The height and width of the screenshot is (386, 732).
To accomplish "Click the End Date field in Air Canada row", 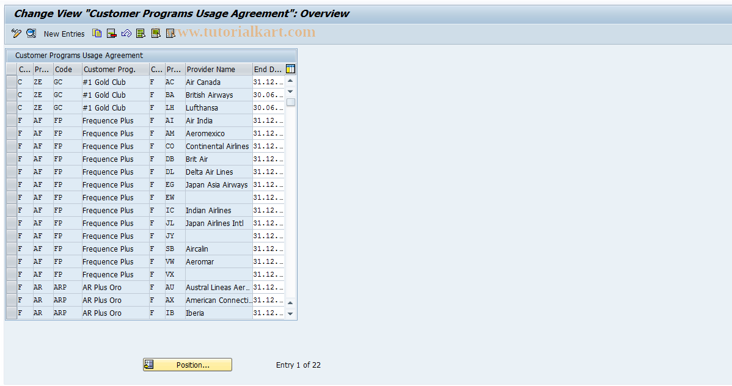I will [268, 82].
